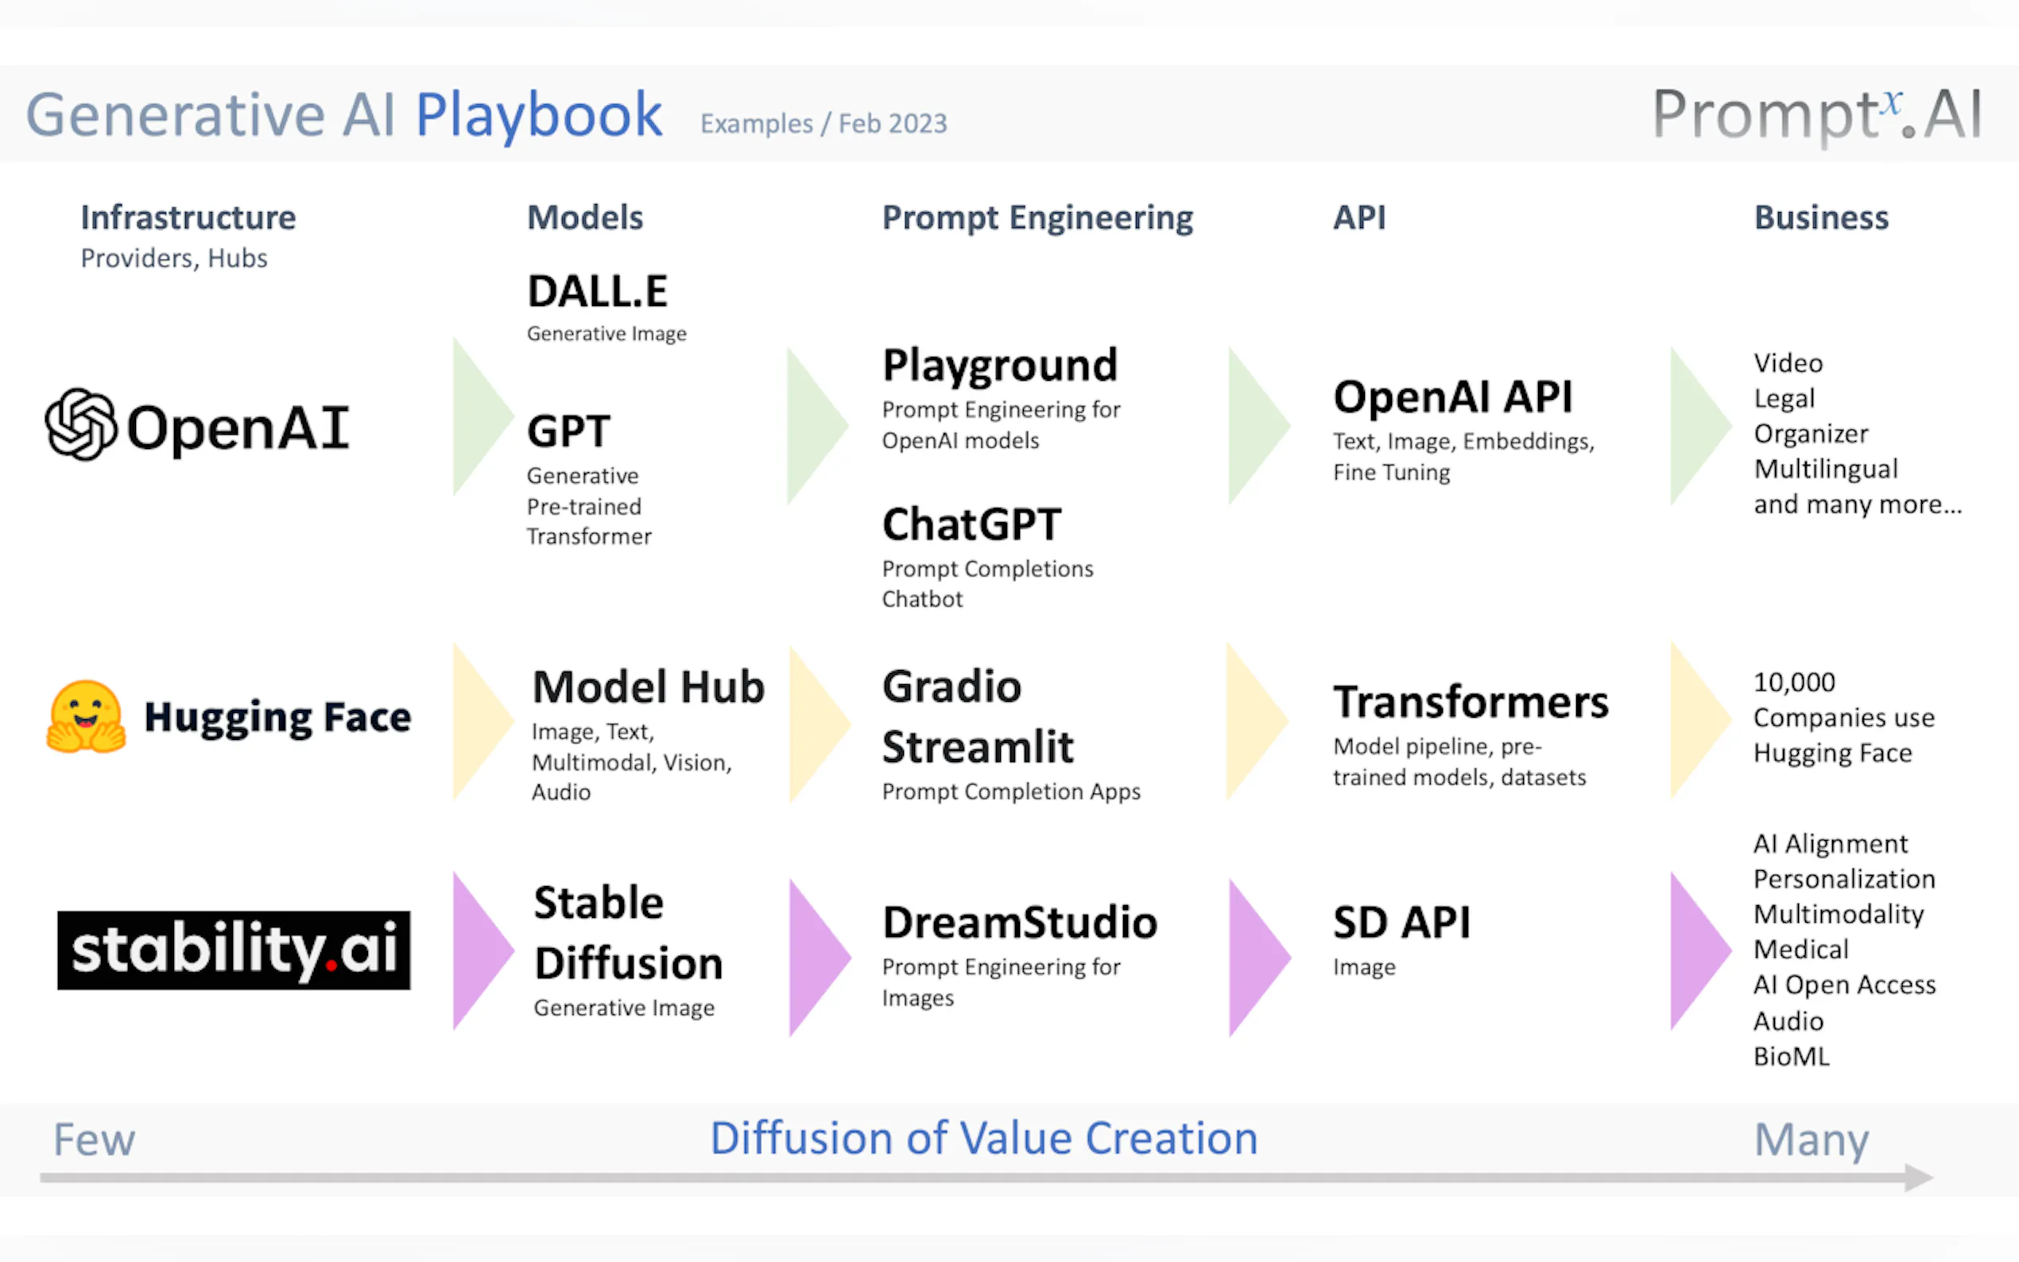Click the OpenAI logo
The width and height of the screenshot is (2019, 1262).
tap(197, 426)
